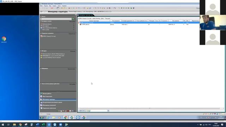Click the remote Windows Start orb

pyautogui.click(x=42, y=117)
